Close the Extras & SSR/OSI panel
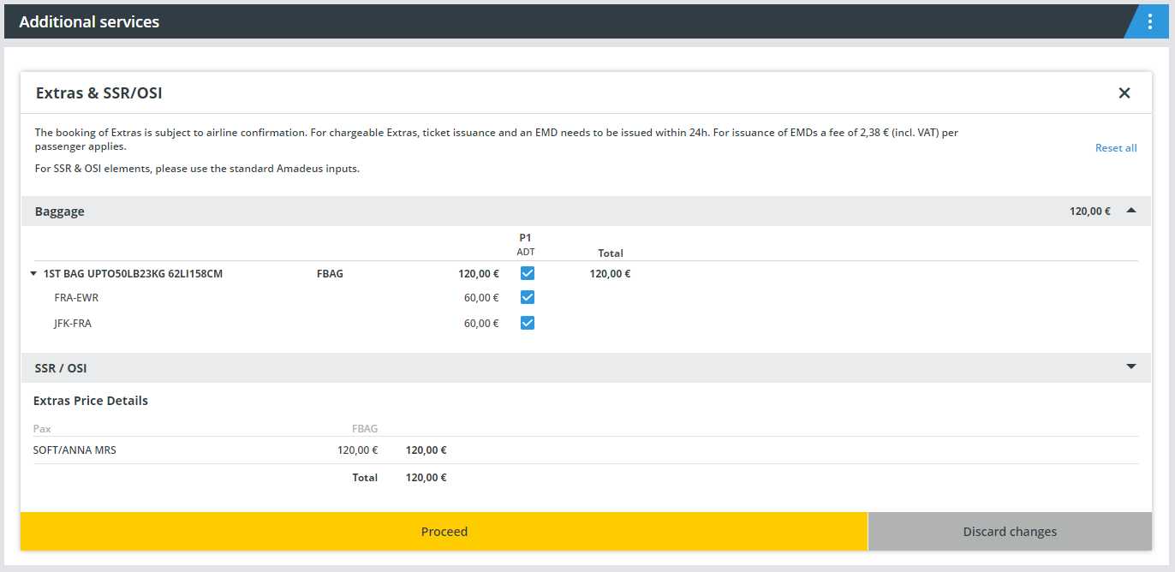Viewport: 1175px width, 572px height. (1124, 92)
